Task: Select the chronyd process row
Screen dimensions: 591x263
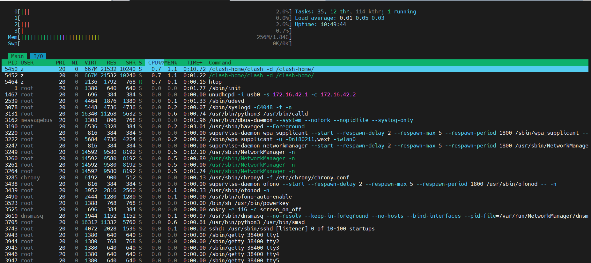Action: [295, 177]
